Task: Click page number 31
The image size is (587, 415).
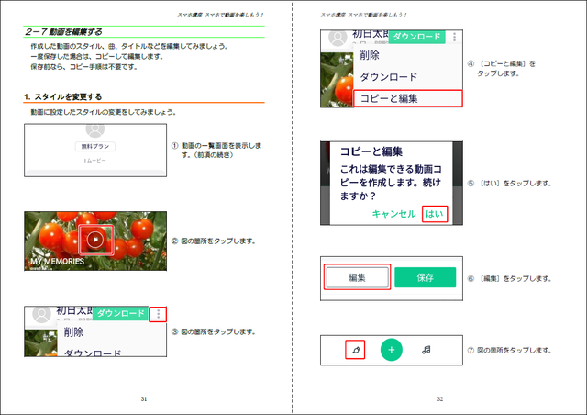Action: point(144,398)
